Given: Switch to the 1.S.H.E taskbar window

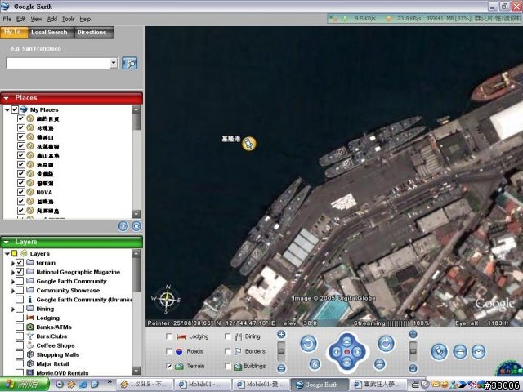Looking at the screenshot, I should (145, 385).
